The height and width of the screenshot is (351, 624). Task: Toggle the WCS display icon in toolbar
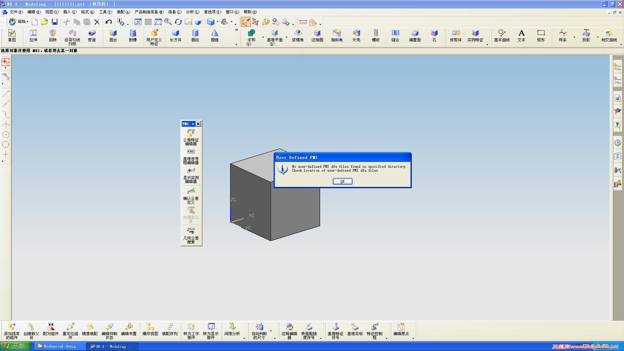click(245, 22)
